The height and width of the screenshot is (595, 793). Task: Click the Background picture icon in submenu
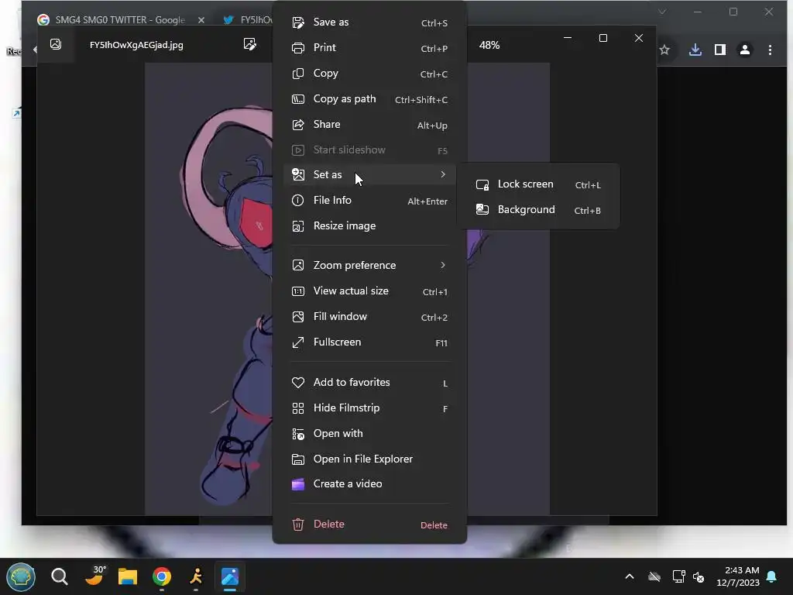[x=482, y=209]
